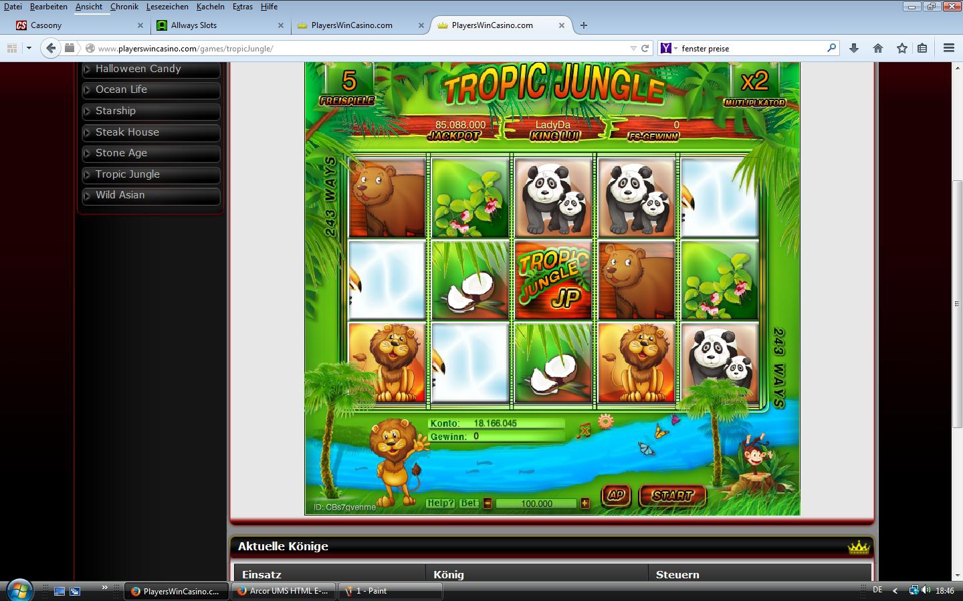Close the Casoony tab
Screen dimensions: 963x601
pos(140,25)
